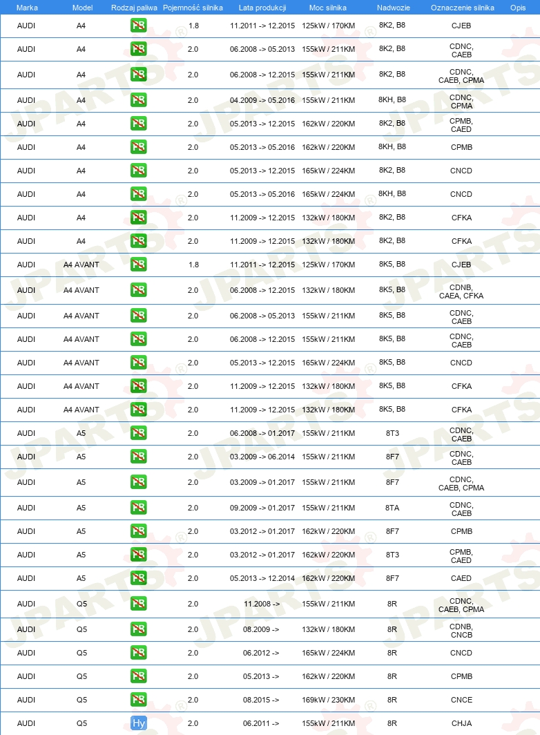Click the fuel icon in the A5 03.2009 -> 01.2017 row
540x735 pixels.
[x=138, y=482]
